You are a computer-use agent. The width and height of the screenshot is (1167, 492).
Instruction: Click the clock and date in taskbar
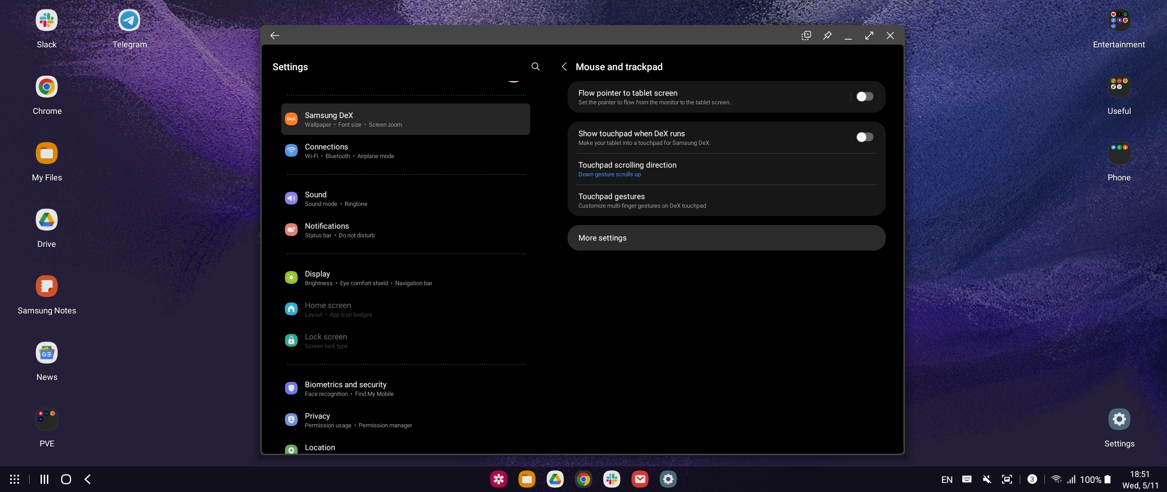tap(1140, 480)
